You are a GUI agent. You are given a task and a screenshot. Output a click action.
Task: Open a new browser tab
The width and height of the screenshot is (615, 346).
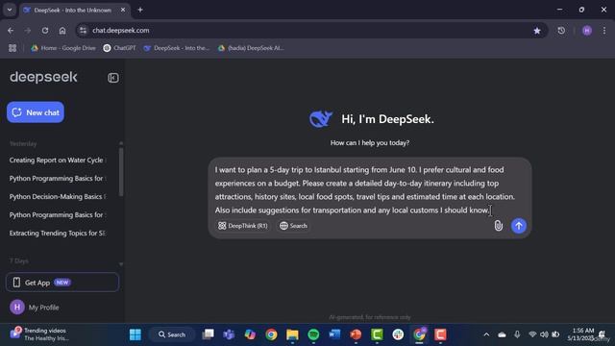(140, 10)
